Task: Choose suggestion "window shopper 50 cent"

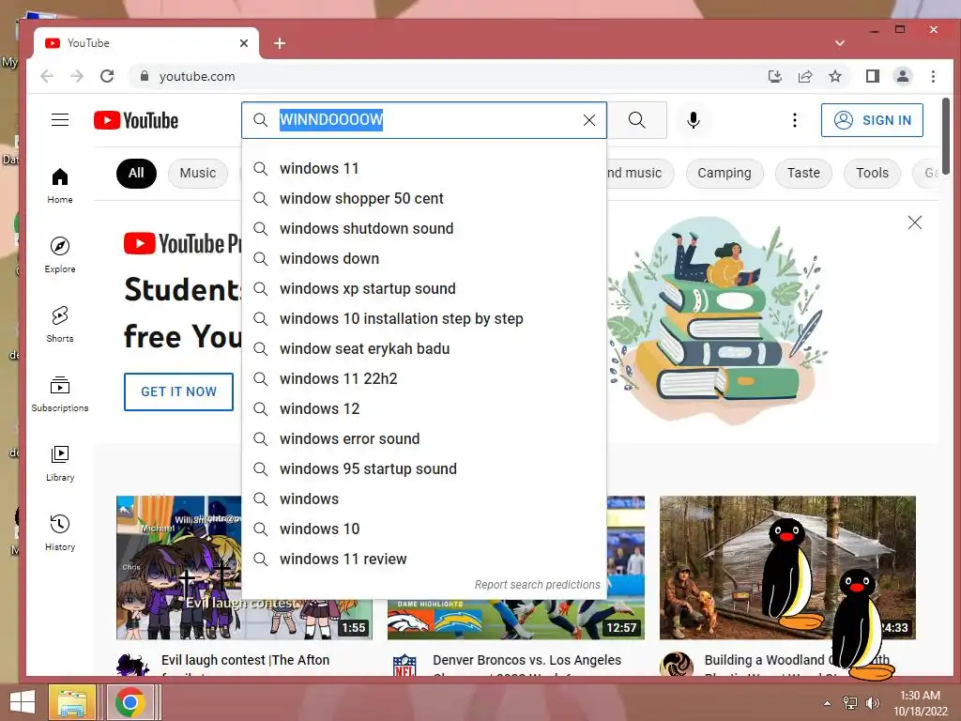Action: [424, 199]
